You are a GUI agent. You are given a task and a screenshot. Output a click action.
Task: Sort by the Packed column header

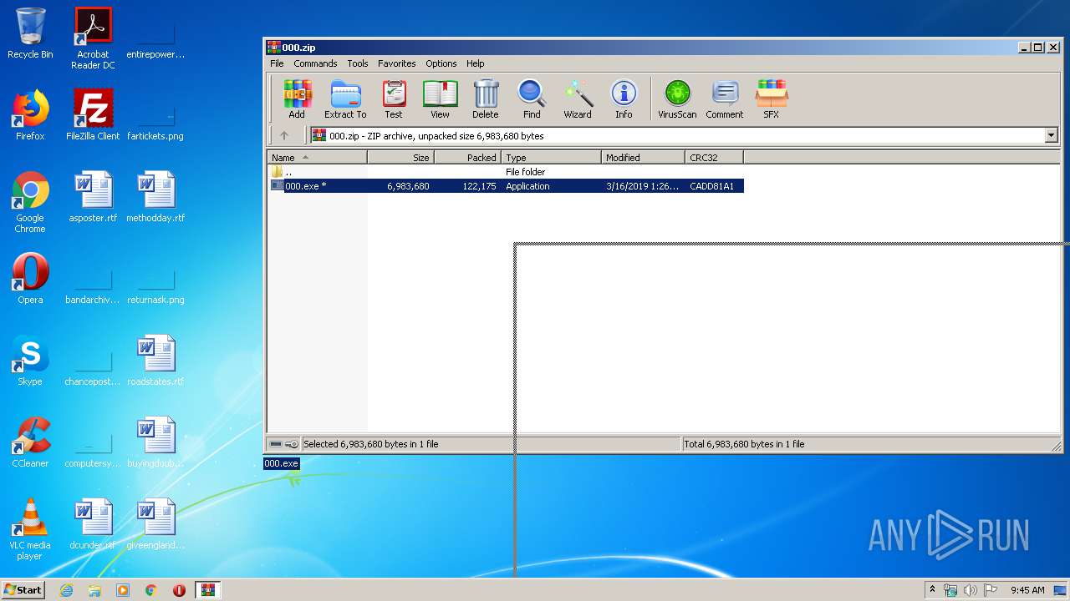pyautogui.click(x=468, y=157)
